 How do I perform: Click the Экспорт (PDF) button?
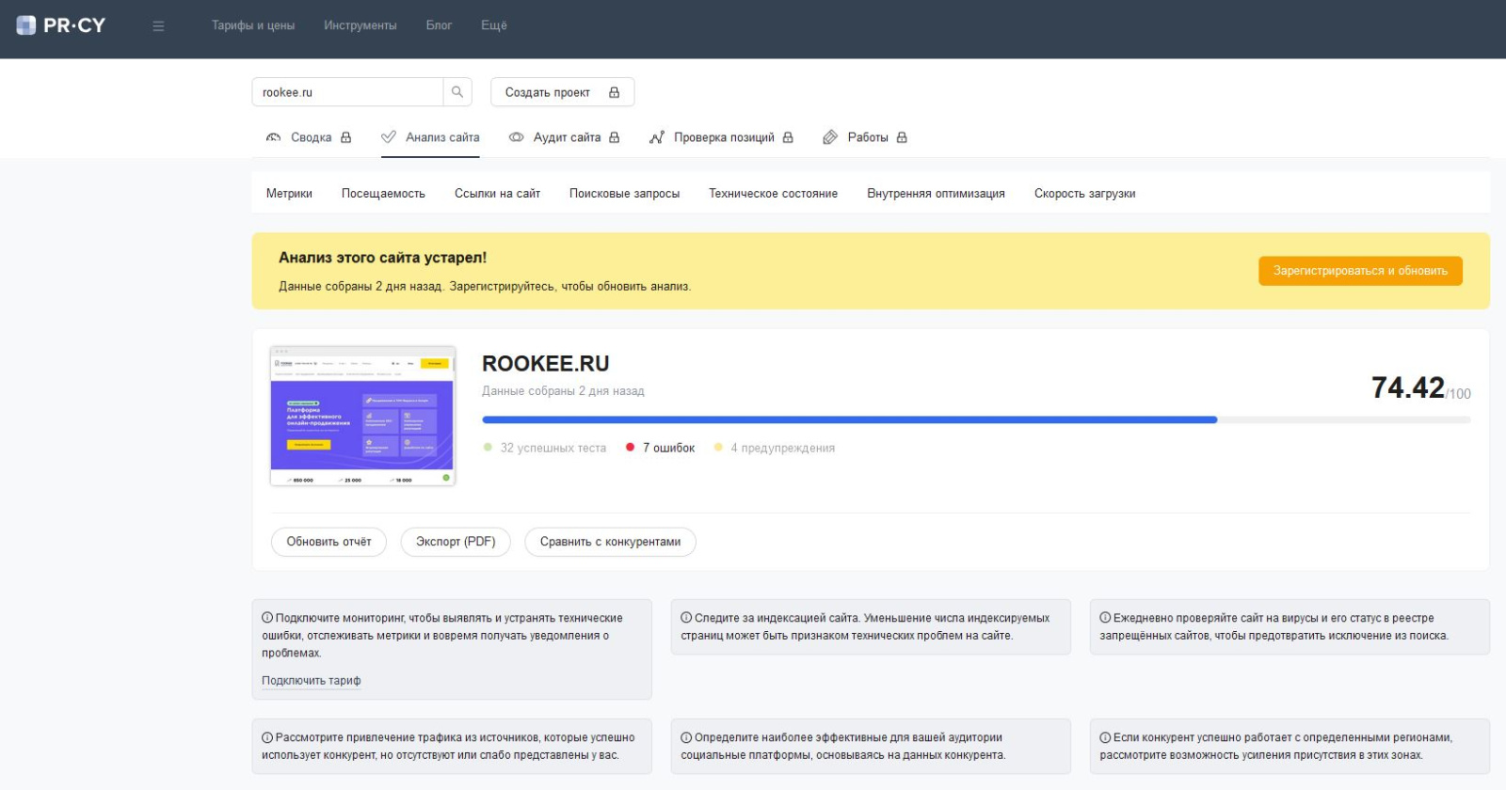456,542
